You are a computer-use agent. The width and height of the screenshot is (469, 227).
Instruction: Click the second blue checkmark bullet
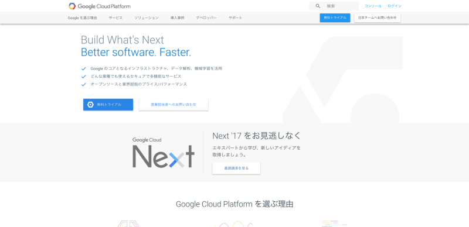(84, 77)
